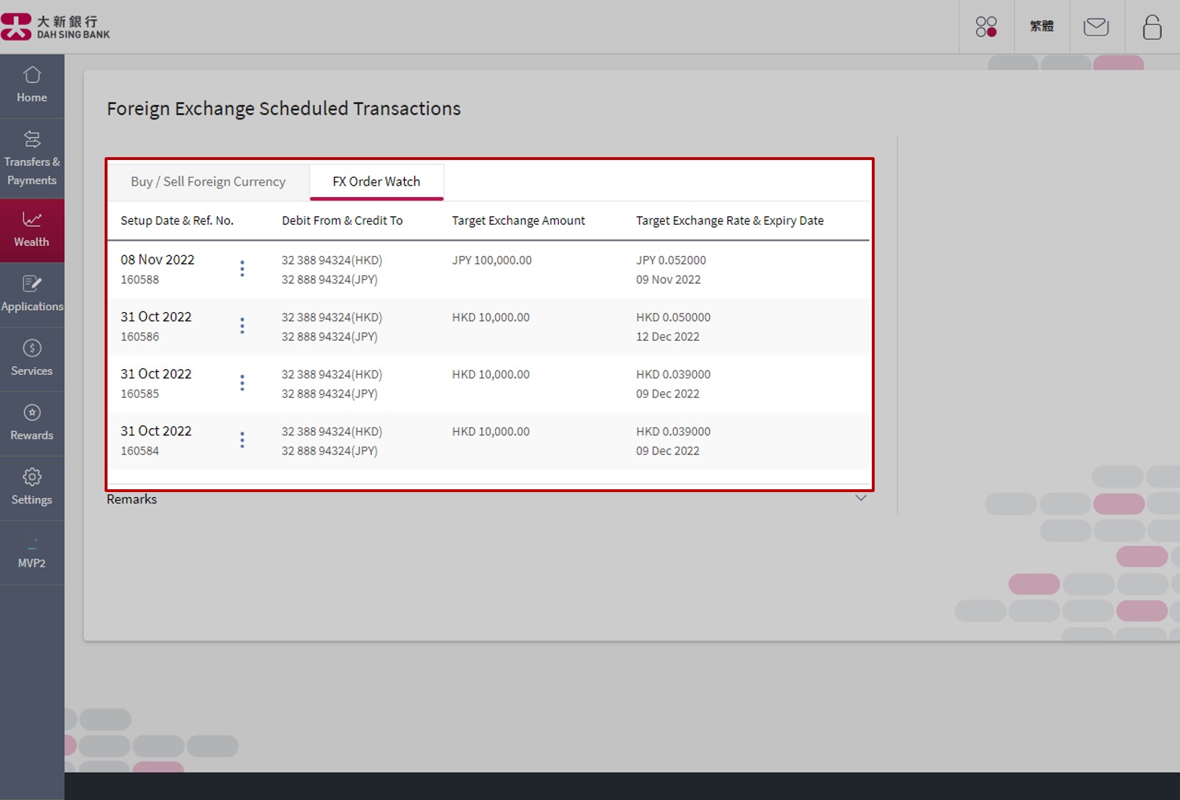The image size is (1180, 800).
Task: Click the Remarks label
Action: 132,499
